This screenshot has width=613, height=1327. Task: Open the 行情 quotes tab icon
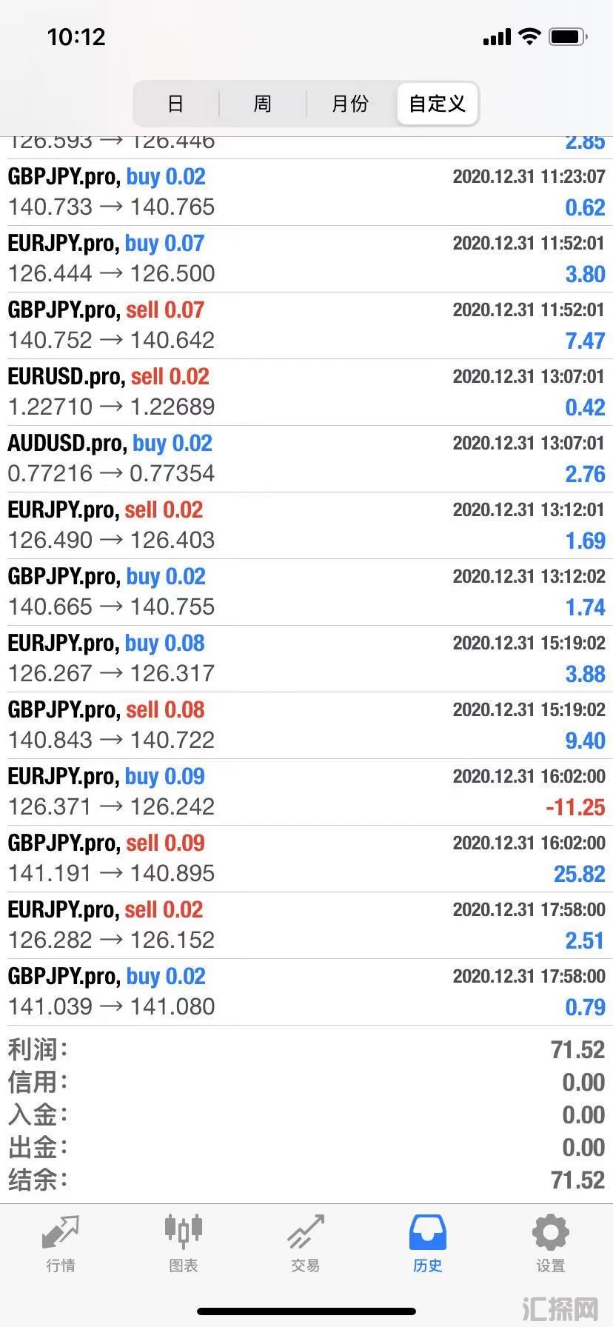point(61,1233)
